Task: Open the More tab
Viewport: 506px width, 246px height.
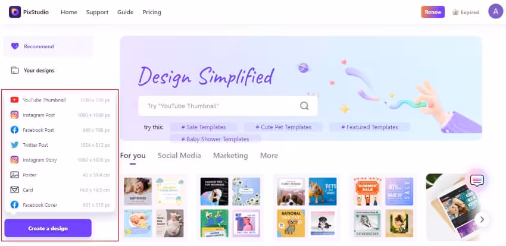Action: point(269,156)
